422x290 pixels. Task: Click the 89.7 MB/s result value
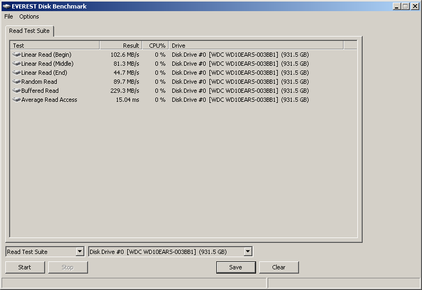pyautogui.click(x=126, y=82)
